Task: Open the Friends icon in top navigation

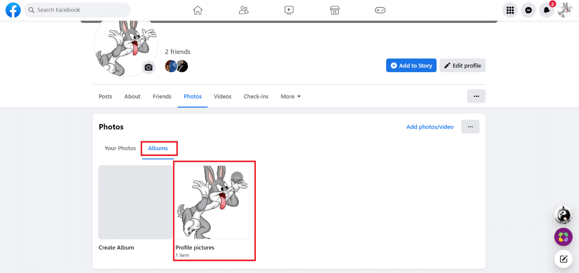Action: point(244,10)
